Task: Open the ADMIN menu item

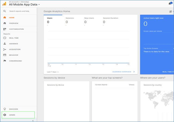Action: tap(18, 115)
